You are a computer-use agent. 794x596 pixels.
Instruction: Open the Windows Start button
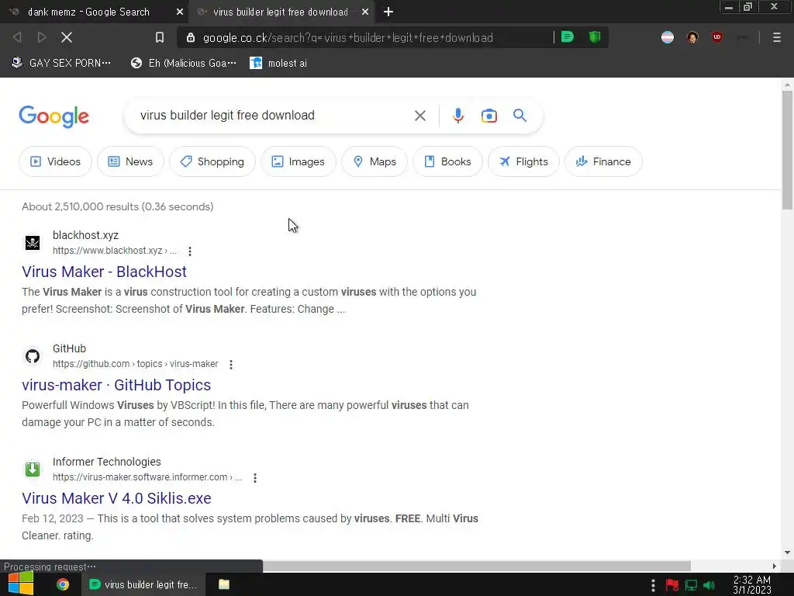[x=21, y=584]
